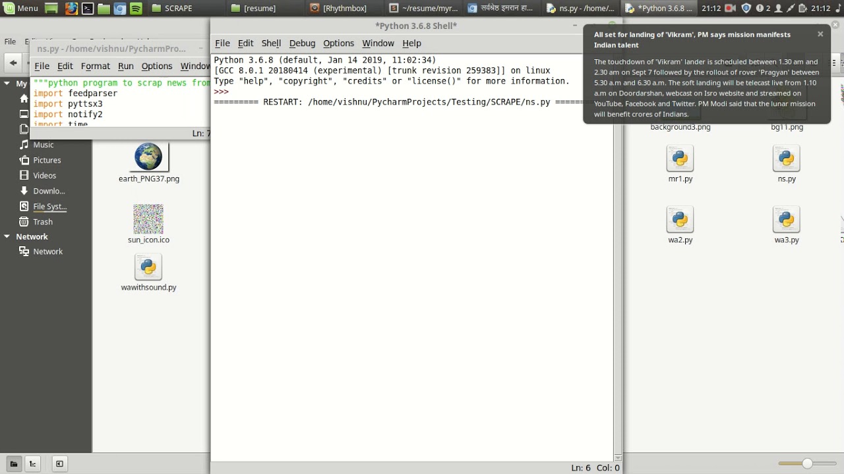Viewport: 844px width, 474px height.
Task: Show places view in sidebar footer
Action: (x=13, y=463)
